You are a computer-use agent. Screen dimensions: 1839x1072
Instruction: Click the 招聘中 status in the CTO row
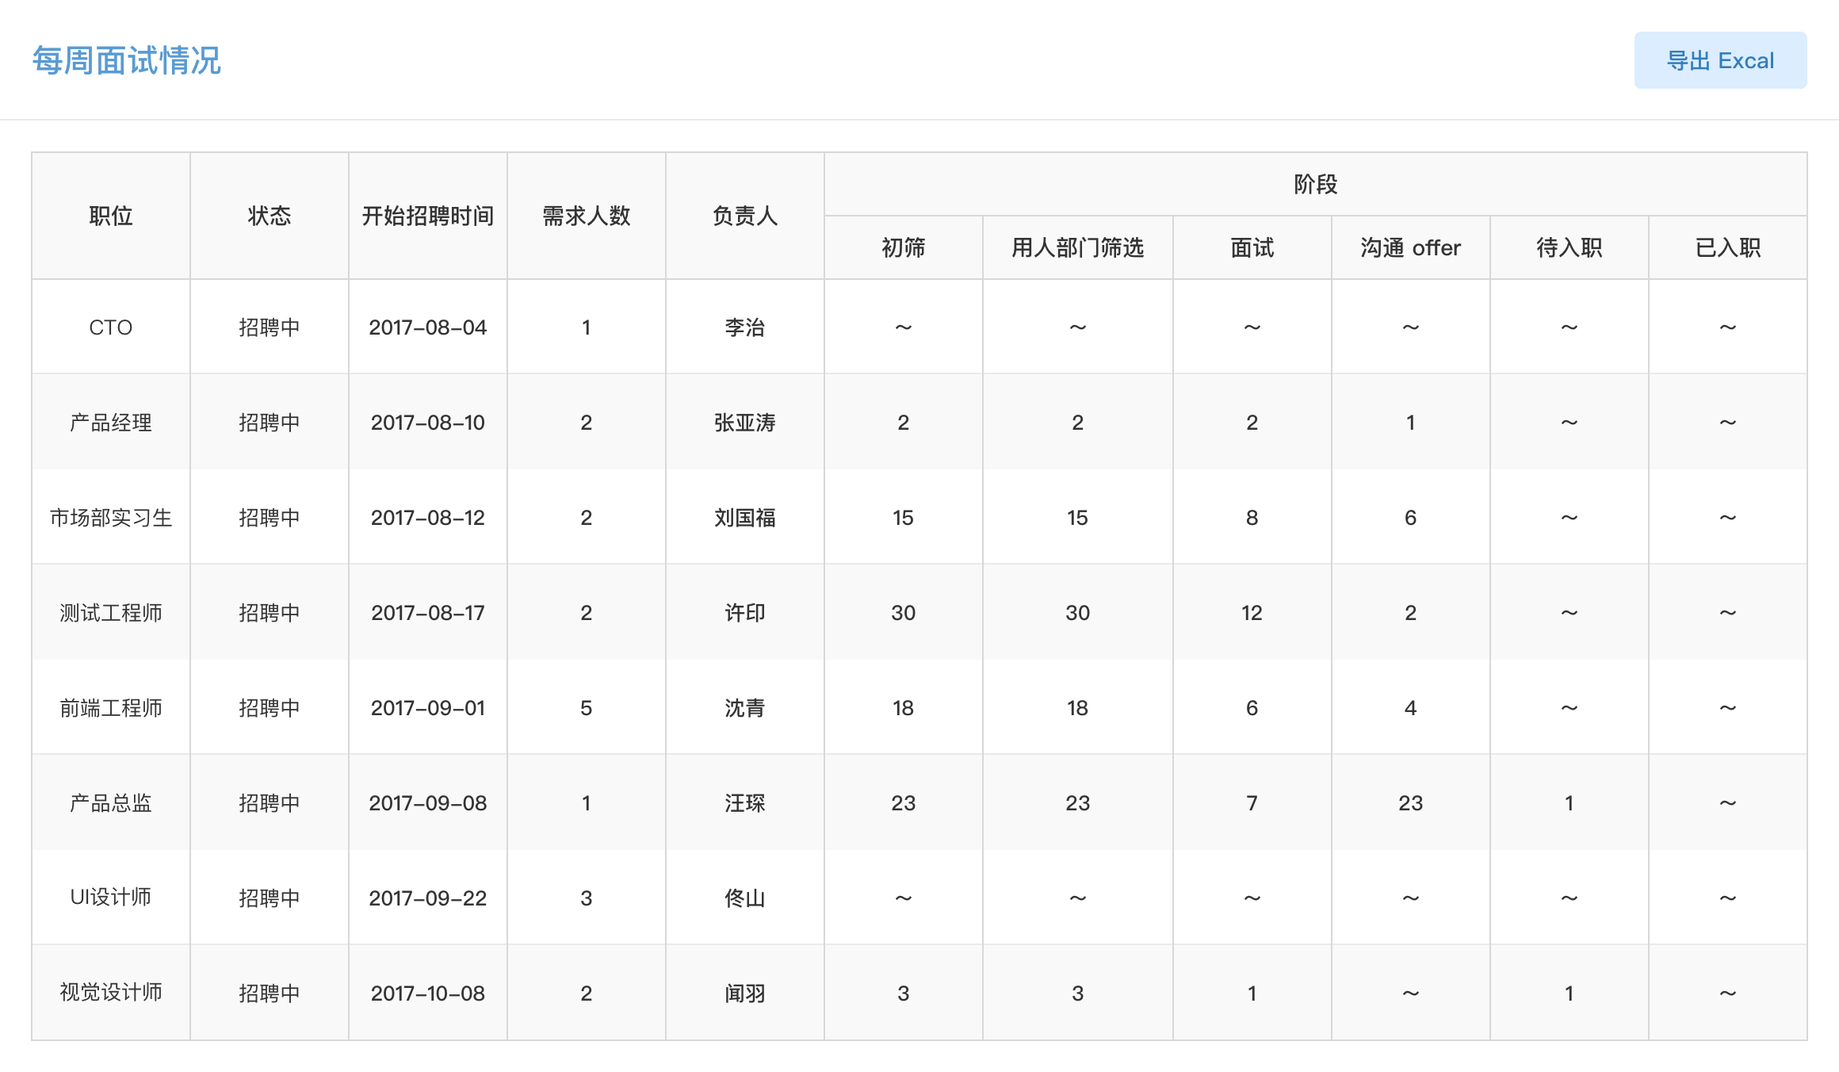click(x=270, y=327)
